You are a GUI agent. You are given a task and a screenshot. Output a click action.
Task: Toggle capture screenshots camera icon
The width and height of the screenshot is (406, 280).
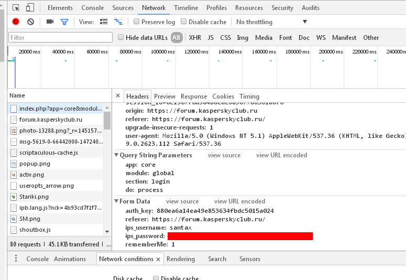pyautogui.click(x=50, y=22)
